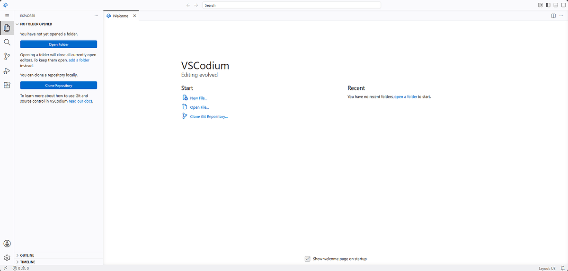Open notifications bell in status bar

click(x=562, y=268)
